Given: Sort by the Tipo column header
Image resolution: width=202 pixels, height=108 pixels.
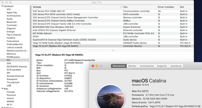Looking at the screenshot, I should (140, 7).
